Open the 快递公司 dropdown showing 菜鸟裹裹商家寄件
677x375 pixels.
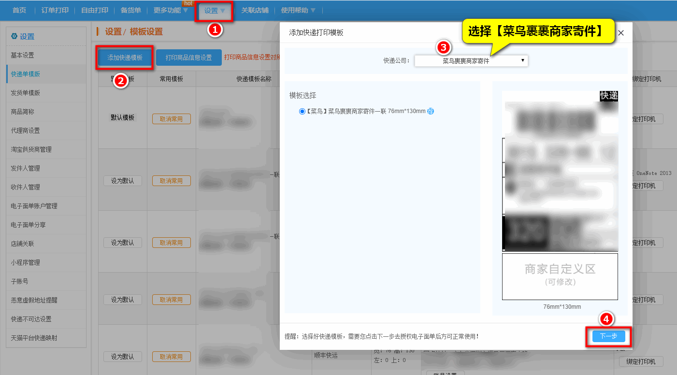click(471, 61)
